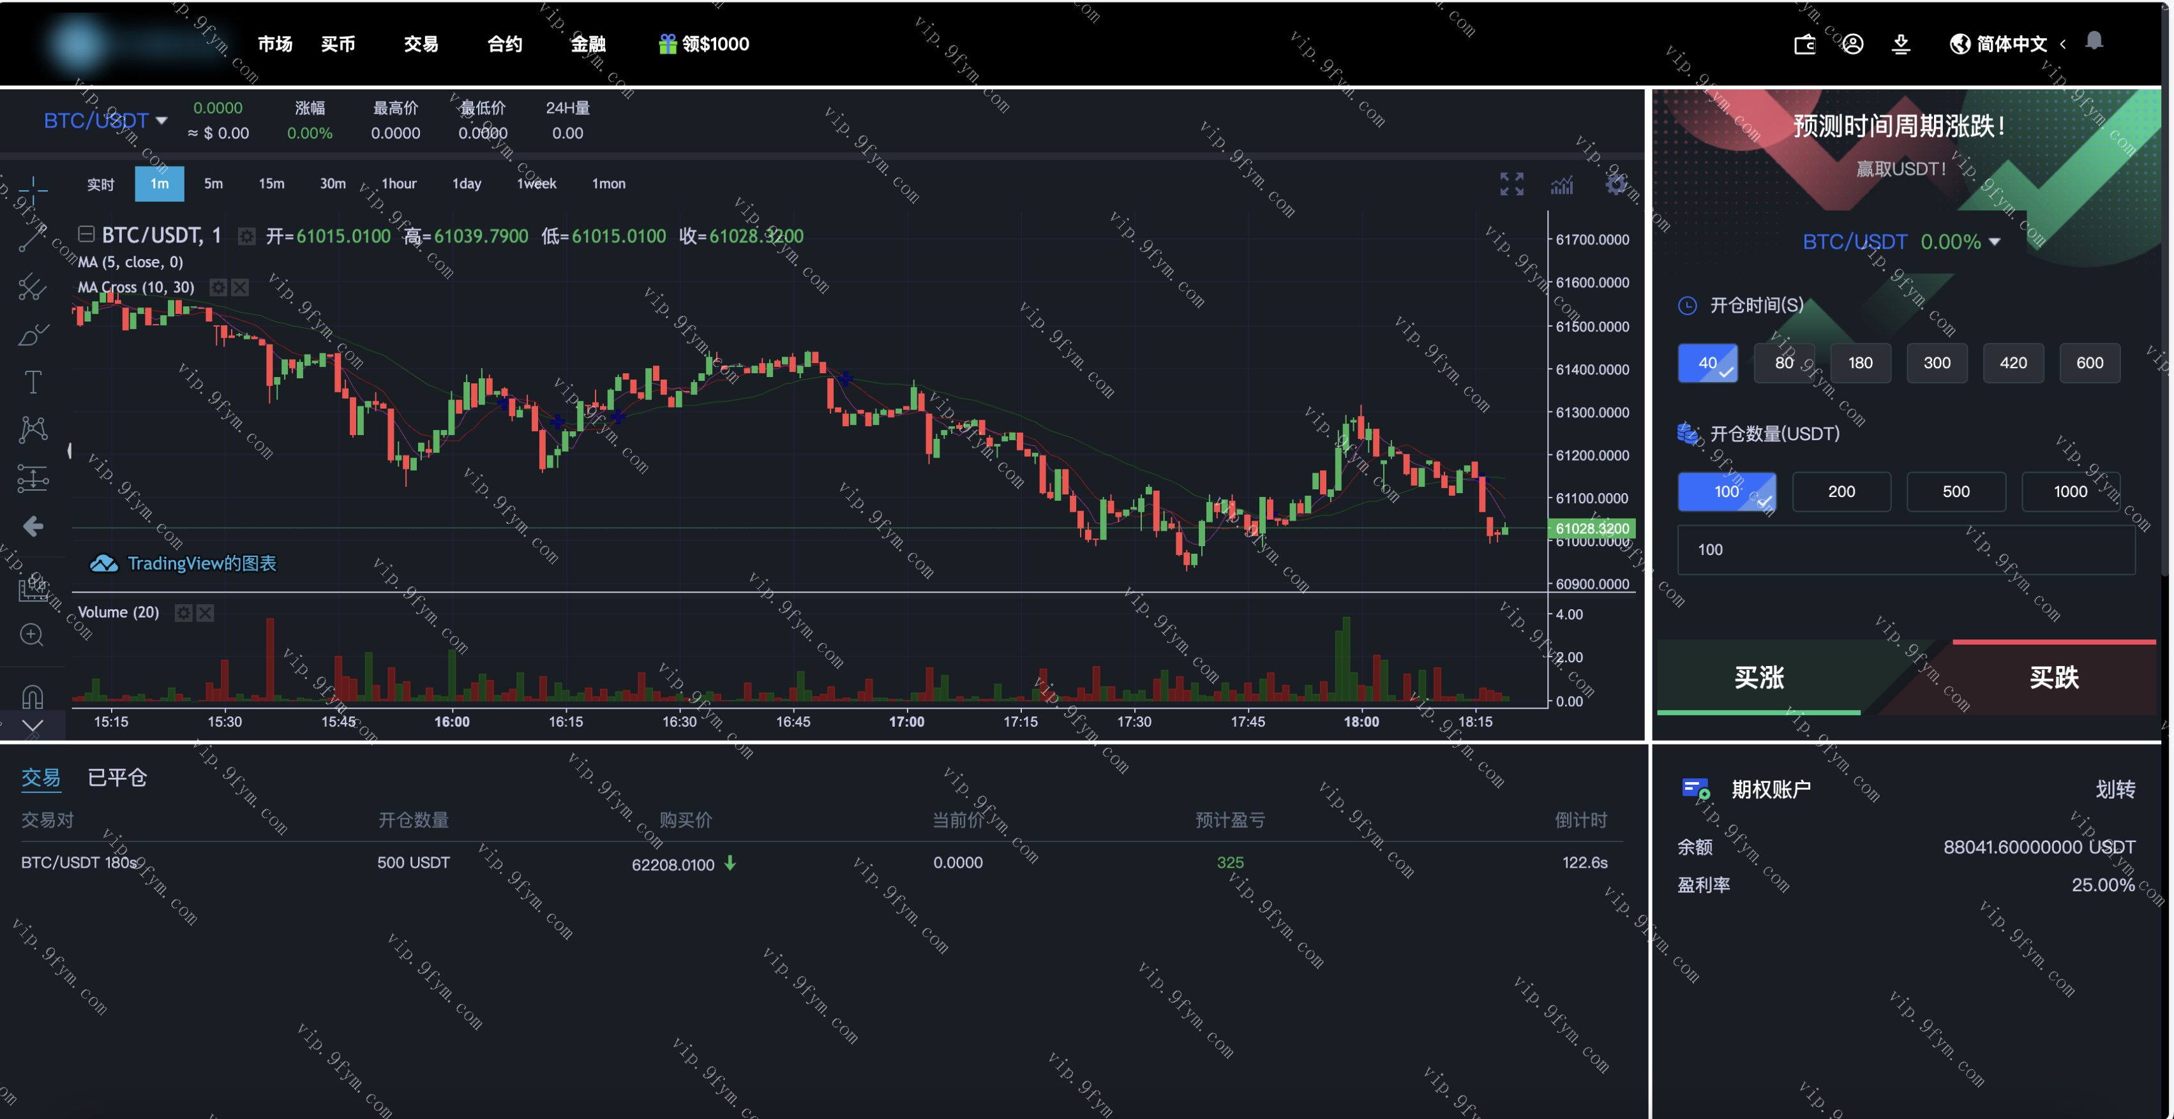Choose the 500 USDT quantity option
The height and width of the screenshot is (1119, 2174).
(x=1956, y=492)
